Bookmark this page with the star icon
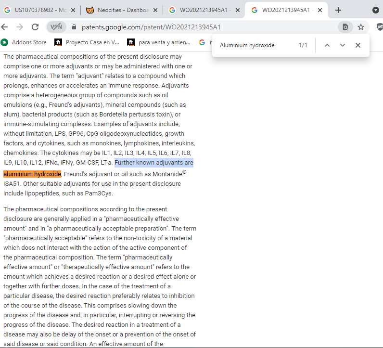383x348 pixels. (x=361, y=27)
